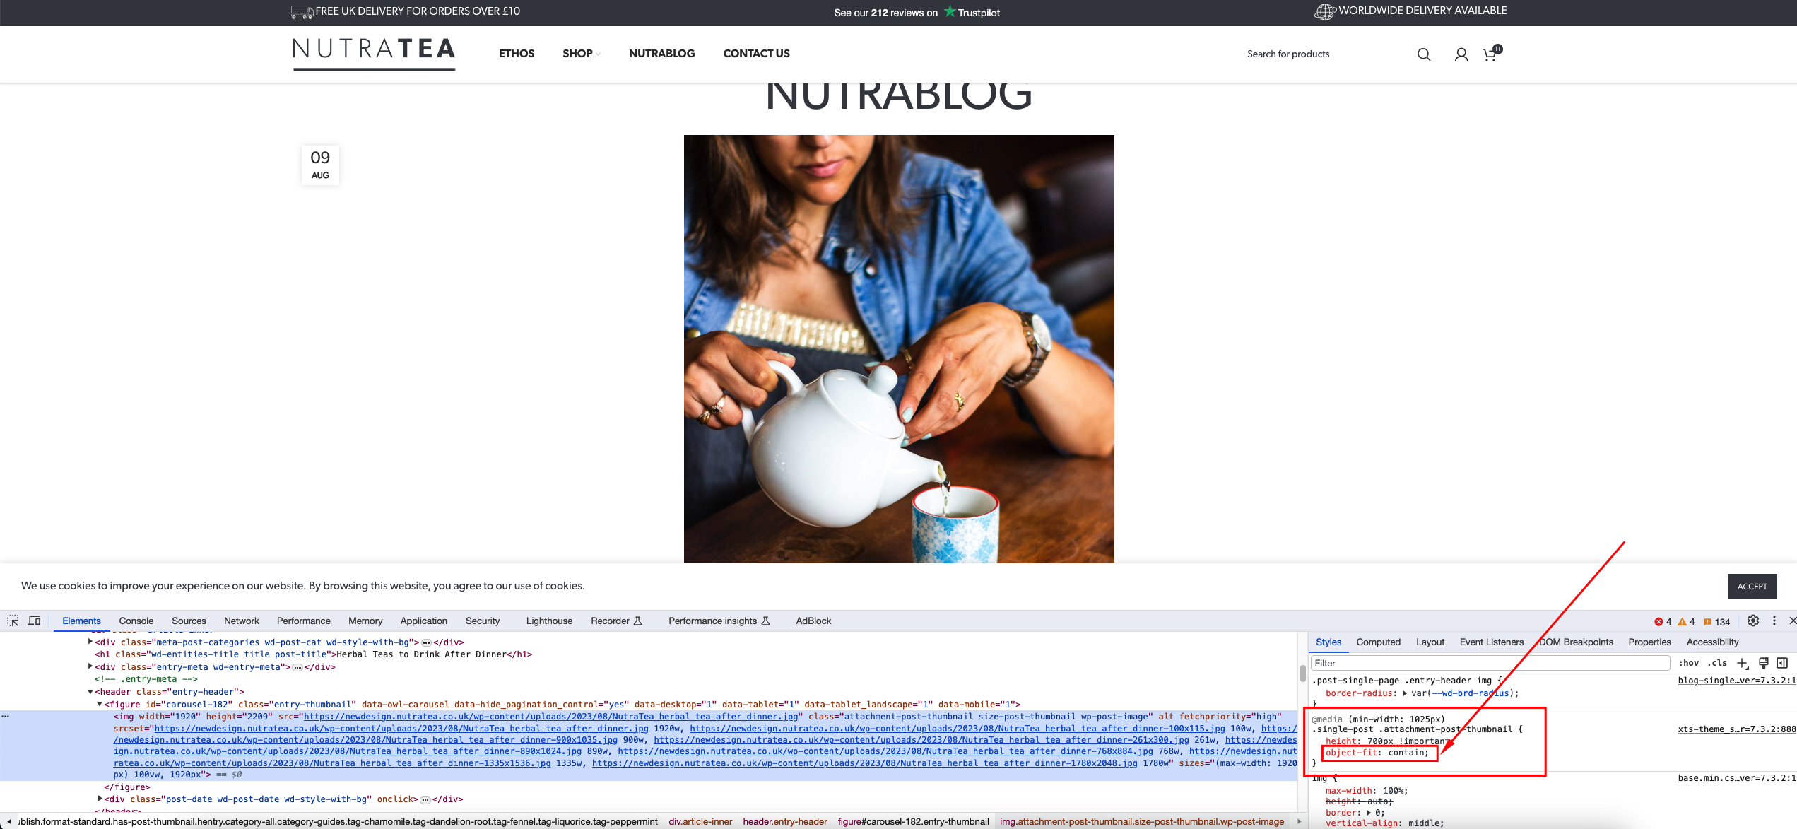The width and height of the screenshot is (1797, 829).
Task: Click the globe worldwide delivery icon
Action: (1325, 11)
